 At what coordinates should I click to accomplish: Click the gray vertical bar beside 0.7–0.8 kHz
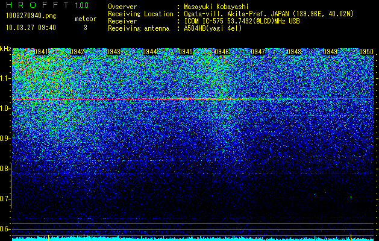[12, 186]
